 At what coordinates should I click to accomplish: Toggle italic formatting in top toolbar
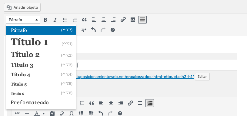(55, 20)
